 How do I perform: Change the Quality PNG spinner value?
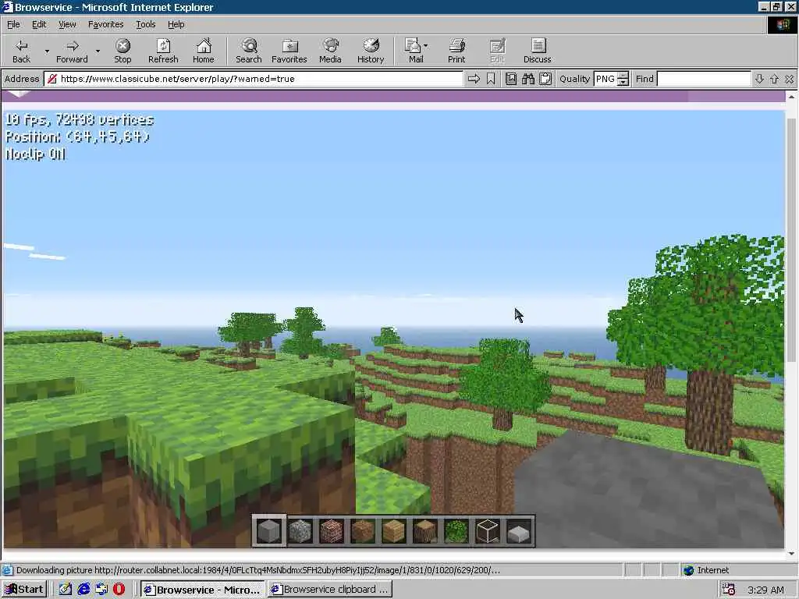pyautogui.click(x=623, y=79)
